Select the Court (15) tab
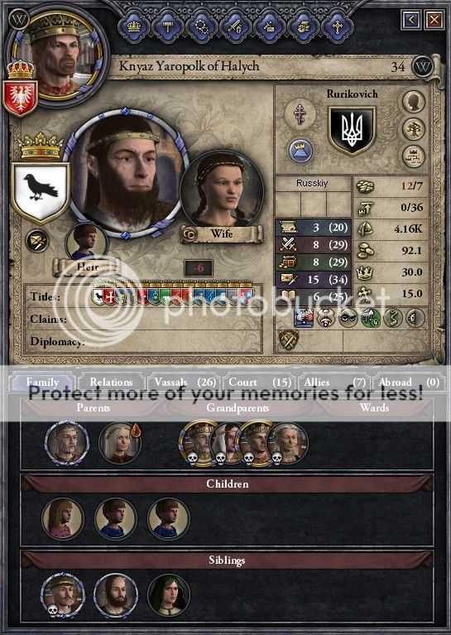 (x=260, y=382)
